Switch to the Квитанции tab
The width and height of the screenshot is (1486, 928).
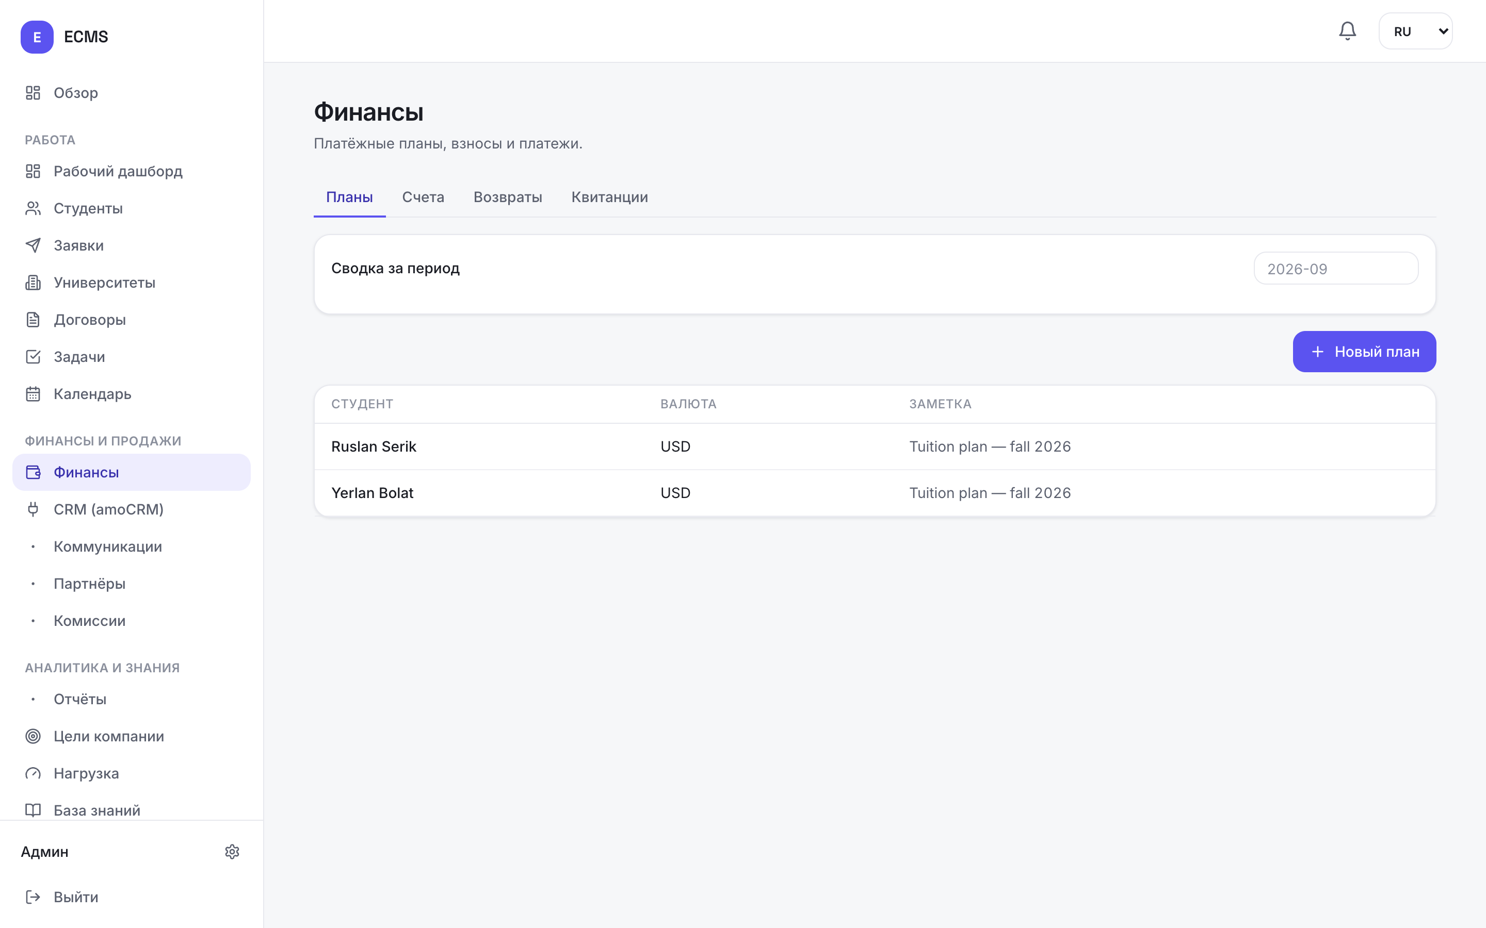coord(610,197)
